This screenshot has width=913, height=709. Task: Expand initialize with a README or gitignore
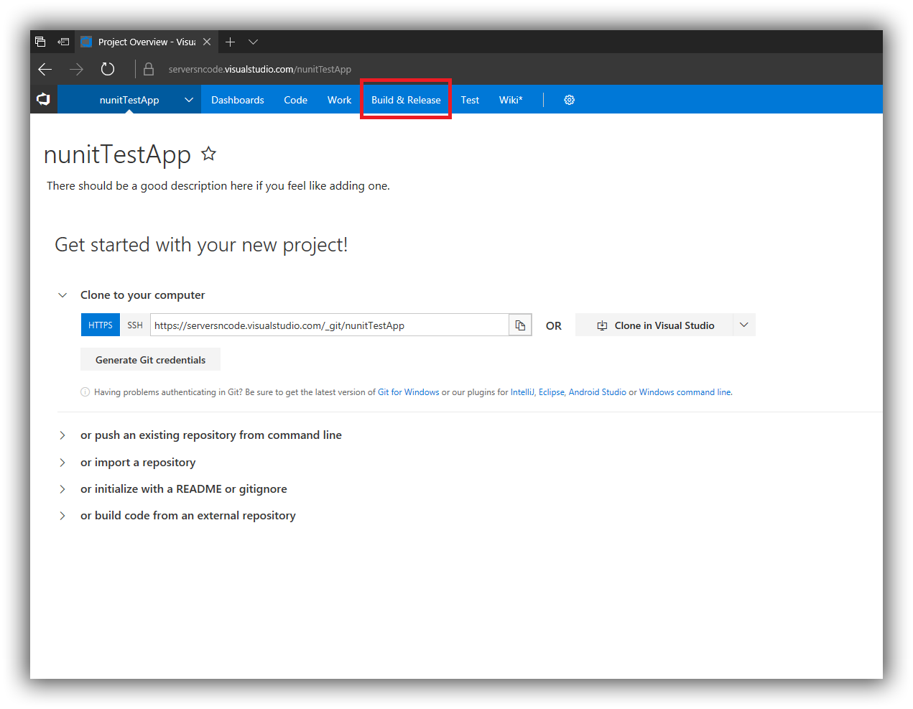point(62,489)
